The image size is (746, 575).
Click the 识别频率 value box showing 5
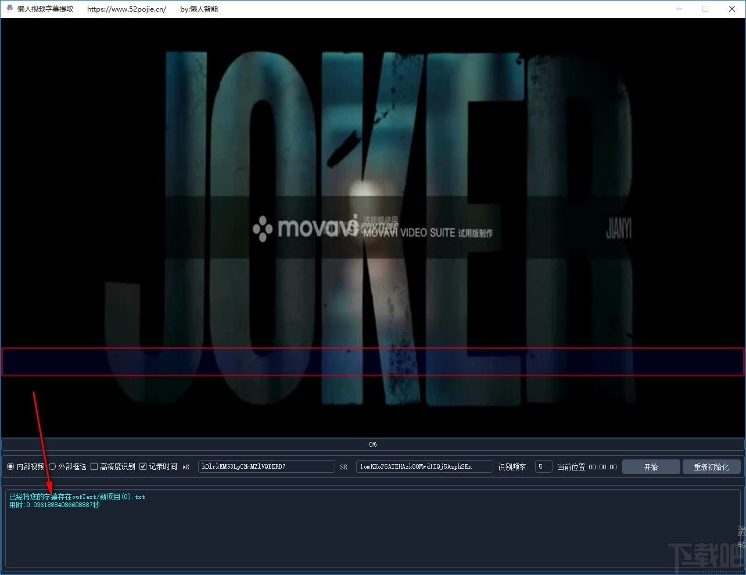(x=543, y=466)
